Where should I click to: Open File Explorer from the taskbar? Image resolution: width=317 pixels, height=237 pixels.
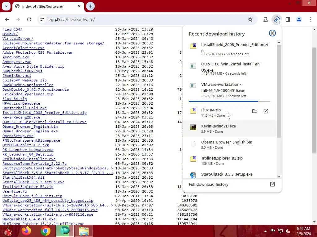[84, 231]
